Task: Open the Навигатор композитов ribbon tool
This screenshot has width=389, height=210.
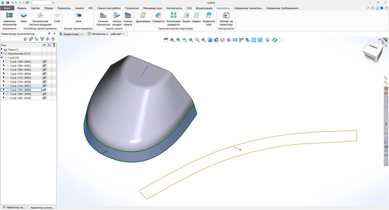Action: (x=9, y=19)
